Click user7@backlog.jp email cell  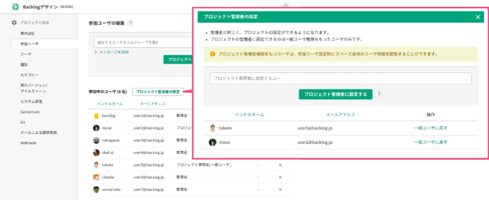click(149, 189)
